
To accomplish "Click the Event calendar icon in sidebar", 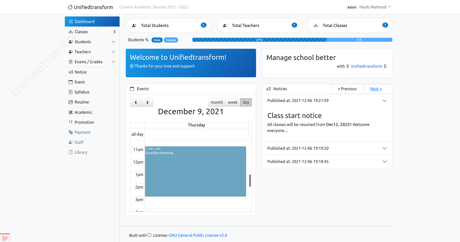I will click(x=71, y=82).
